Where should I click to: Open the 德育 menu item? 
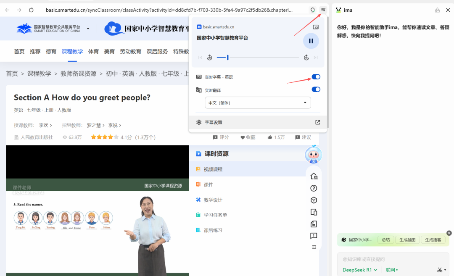point(51,51)
